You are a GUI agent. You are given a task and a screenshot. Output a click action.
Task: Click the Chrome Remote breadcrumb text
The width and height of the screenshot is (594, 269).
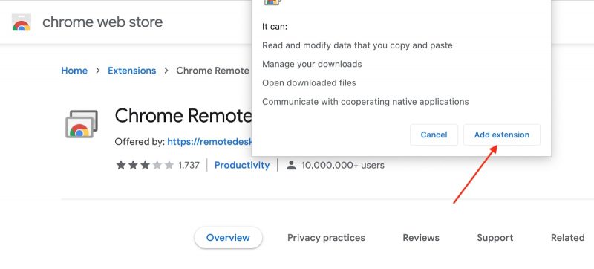click(x=213, y=71)
